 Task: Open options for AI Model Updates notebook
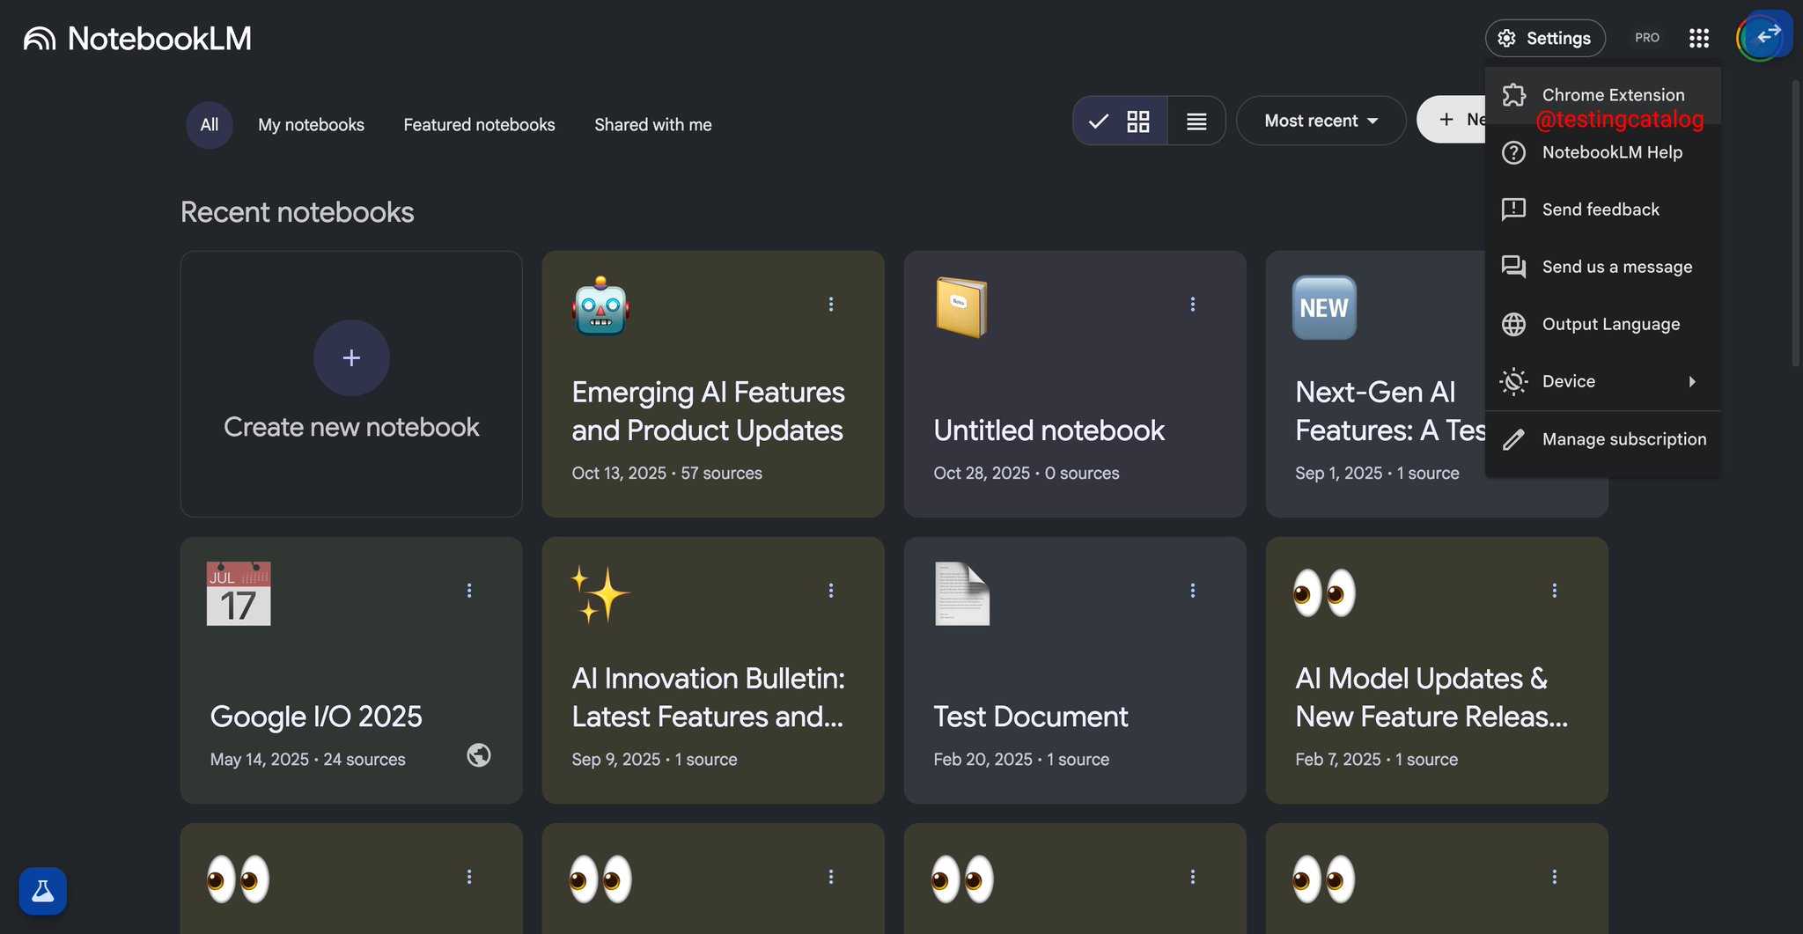[1555, 590]
